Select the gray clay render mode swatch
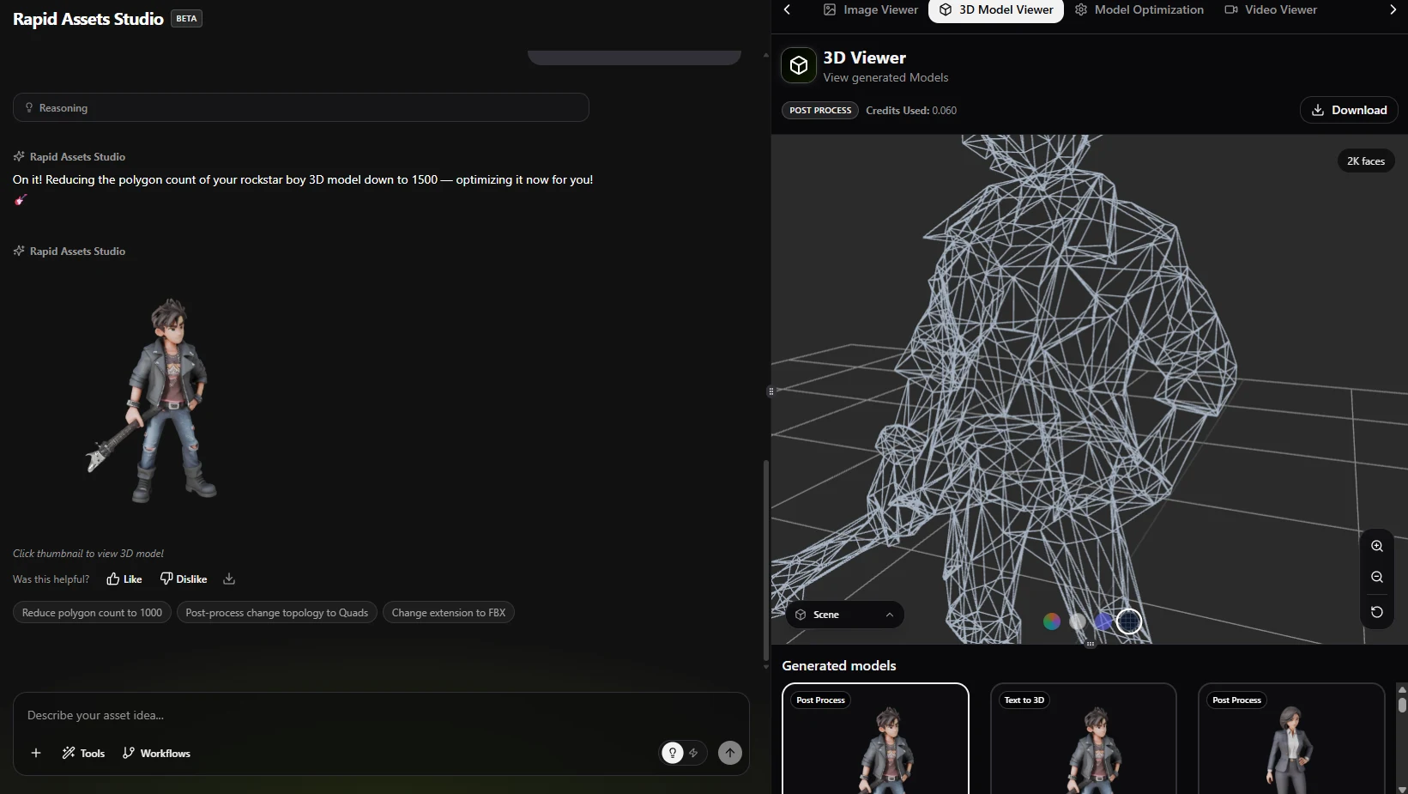 pos(1078,621)
